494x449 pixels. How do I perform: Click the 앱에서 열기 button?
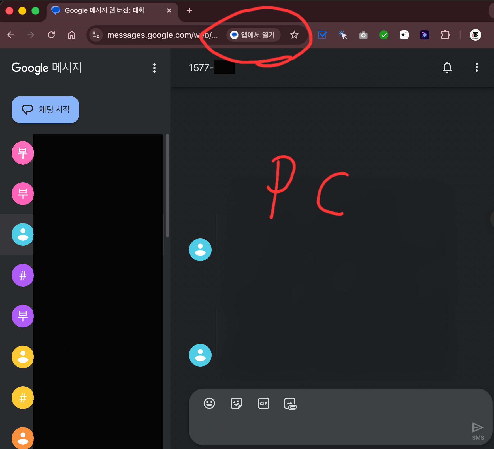(253, 35)
